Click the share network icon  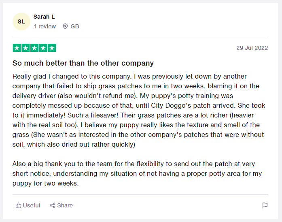tap(53, 205)
